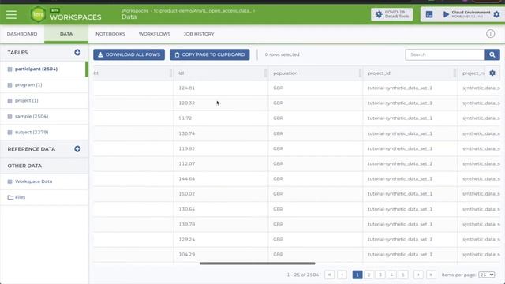Go to previous page of results
505x284 pixels.
tap(342, 275)
